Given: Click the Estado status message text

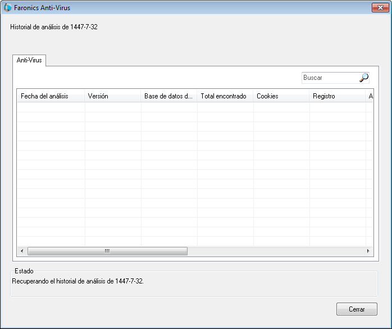Looking at the screenshot, I should [78, 281].
